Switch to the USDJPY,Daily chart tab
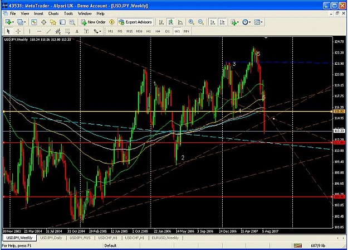Image resolution: width=348 pixels, height=250 pixels. [51, 238]
